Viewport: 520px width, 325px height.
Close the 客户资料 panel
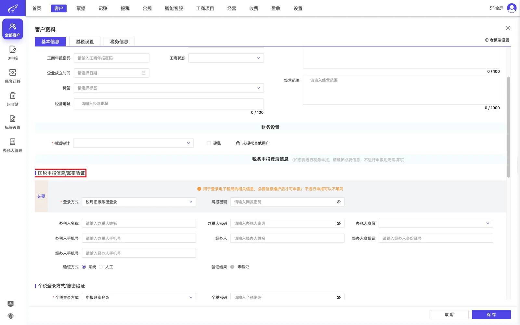click(508, 28)
